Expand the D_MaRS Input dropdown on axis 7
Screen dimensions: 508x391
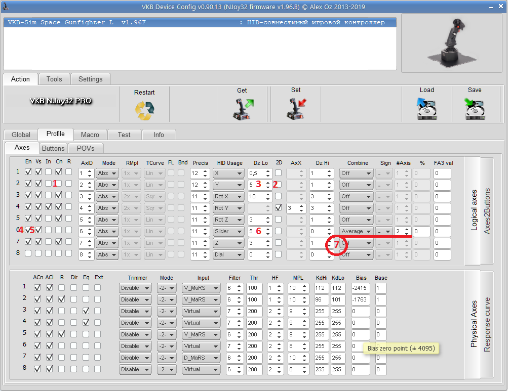point(201,358)
